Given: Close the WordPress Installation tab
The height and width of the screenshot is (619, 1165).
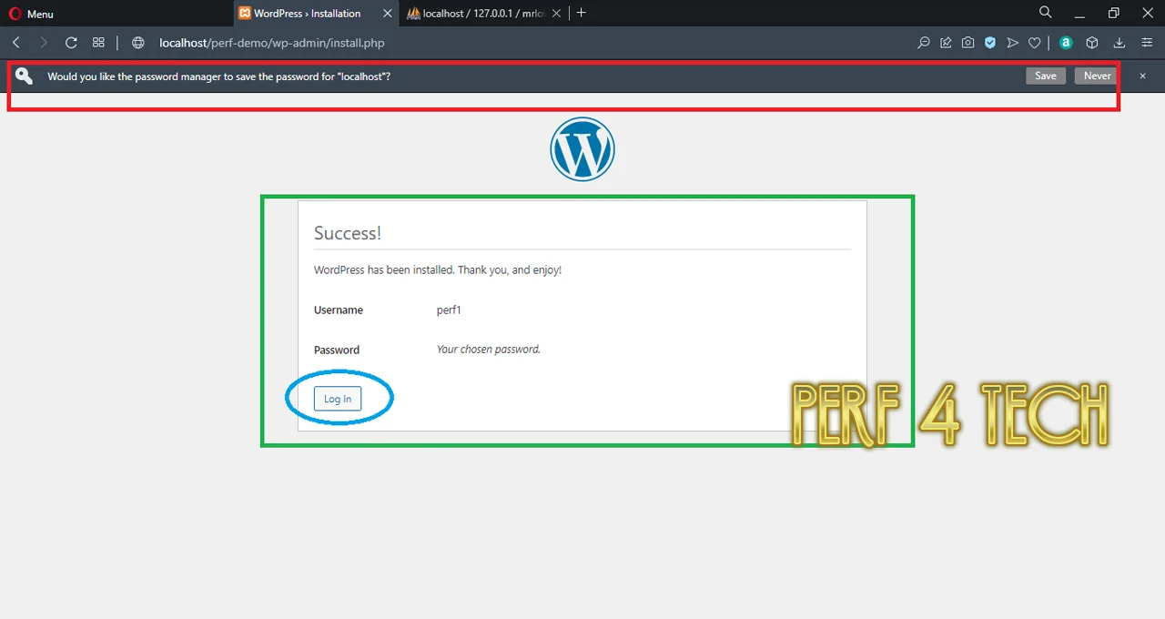Looking at the screenshot, I should 388,14.
